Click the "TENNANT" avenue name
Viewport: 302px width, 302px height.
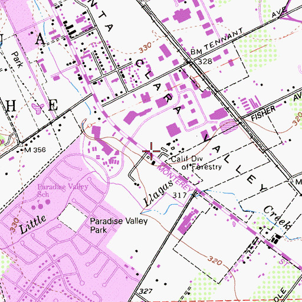[x=224, y=39]
